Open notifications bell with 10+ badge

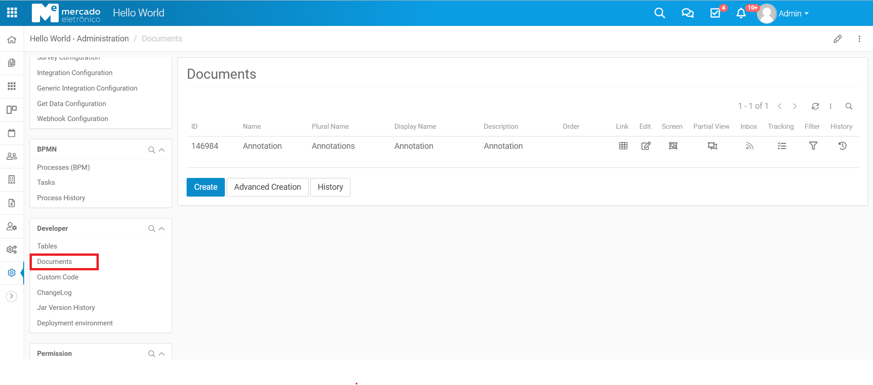click(741, 13)
